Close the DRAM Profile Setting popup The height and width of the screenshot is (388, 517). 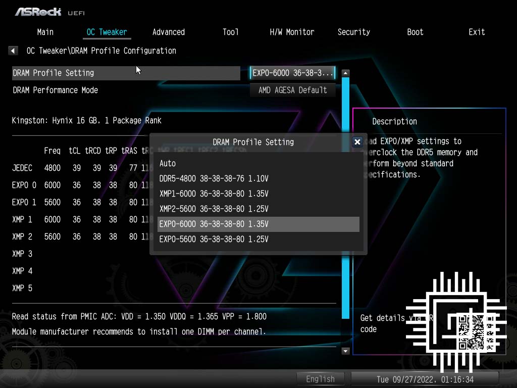(x=357, y=142)
